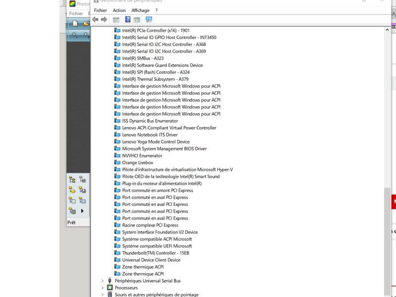Select Intel(R) SPI (flash) Controller - A324

(155, 72)
